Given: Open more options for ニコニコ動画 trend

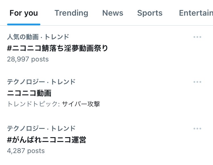Looking at the screenshot, I should [x=197, y=82].
